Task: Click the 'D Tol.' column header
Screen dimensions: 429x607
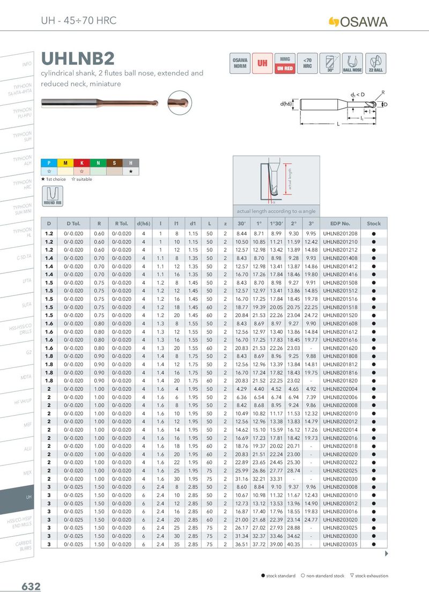Action: (x=73, y=224)
